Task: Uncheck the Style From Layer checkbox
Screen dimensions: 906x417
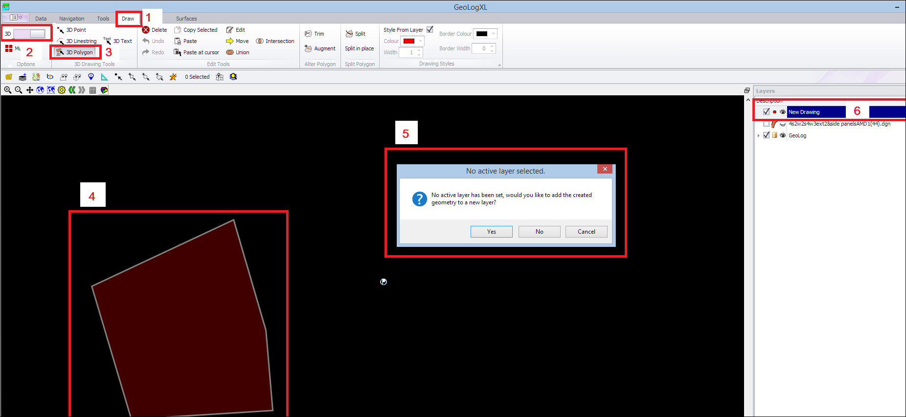Action: pos(430,30)
